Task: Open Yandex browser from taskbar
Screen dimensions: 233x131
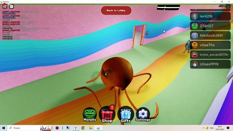Action: tap(76, 128)
